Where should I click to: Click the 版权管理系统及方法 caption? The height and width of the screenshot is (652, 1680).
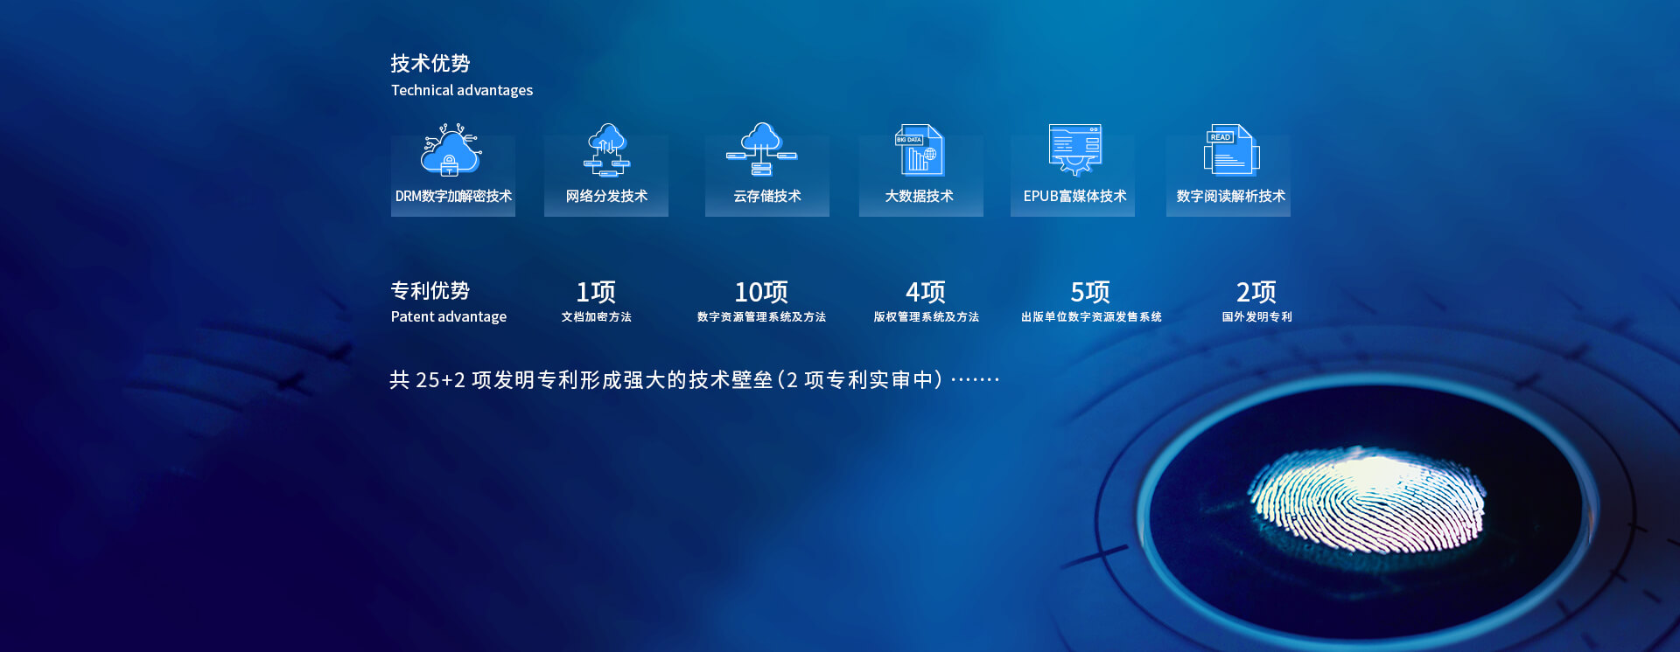pos(926,317)
